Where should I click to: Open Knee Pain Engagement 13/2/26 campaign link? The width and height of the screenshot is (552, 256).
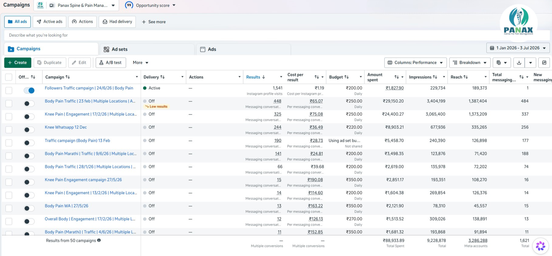coord(91,193)
